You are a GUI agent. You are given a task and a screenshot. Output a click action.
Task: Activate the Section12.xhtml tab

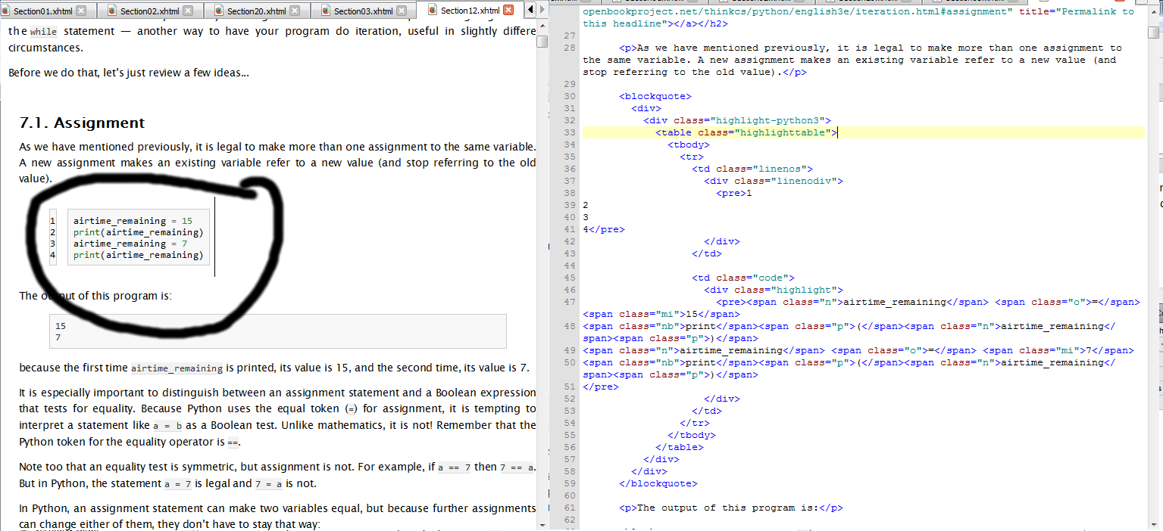pyautogui.click(x=470, y=11)
